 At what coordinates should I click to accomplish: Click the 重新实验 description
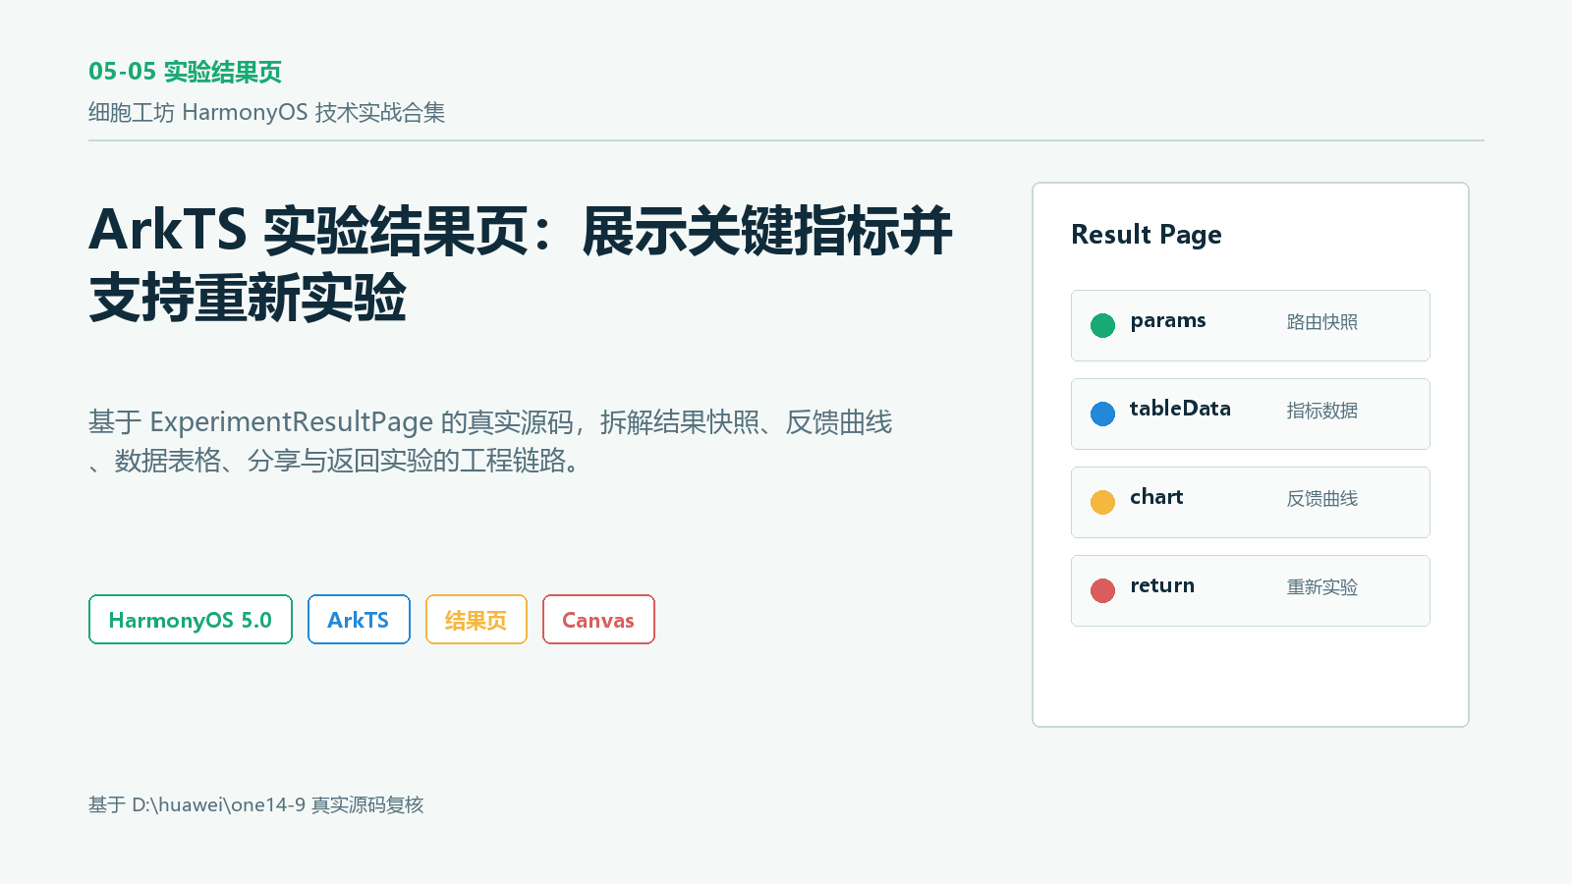click(1322, 587)
